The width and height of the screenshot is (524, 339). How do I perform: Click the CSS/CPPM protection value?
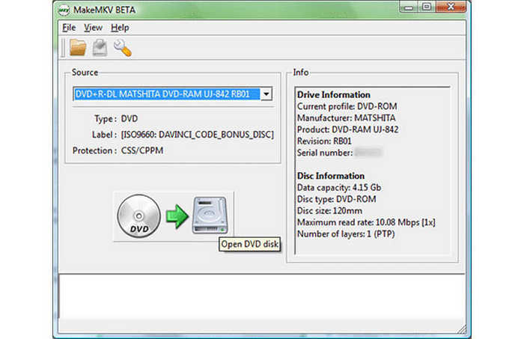[x=142, y=150]
